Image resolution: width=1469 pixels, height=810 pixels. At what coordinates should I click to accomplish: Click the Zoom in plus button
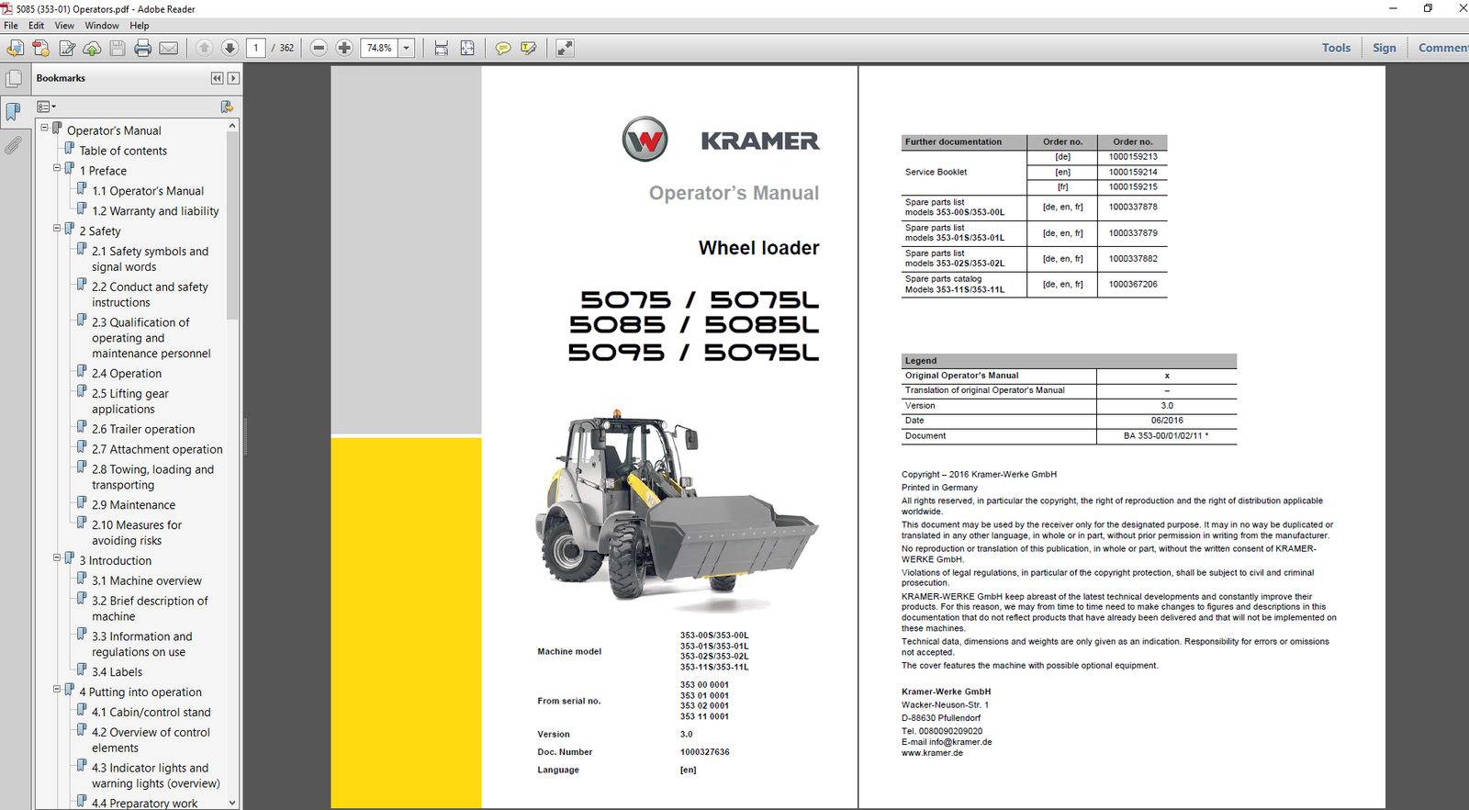point(344,48)
